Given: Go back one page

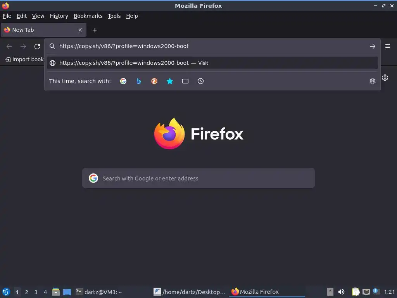Looking at the screenshot, I should point(9,47).
